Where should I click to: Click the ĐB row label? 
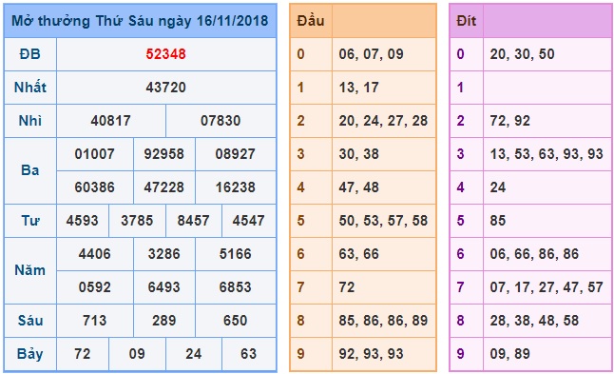(x=30, y=54)
